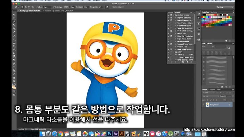
Task: Open the Painting workspace dropdown
Action: point(225,7)
